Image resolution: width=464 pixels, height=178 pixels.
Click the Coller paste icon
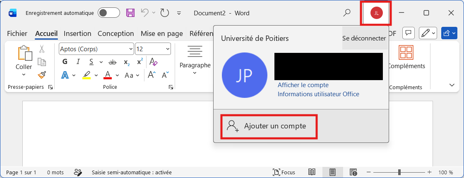[x=25, y=53]
